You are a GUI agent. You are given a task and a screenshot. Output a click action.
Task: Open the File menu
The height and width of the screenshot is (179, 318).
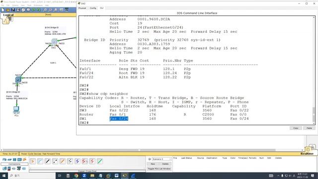click(x=2, y=5)
